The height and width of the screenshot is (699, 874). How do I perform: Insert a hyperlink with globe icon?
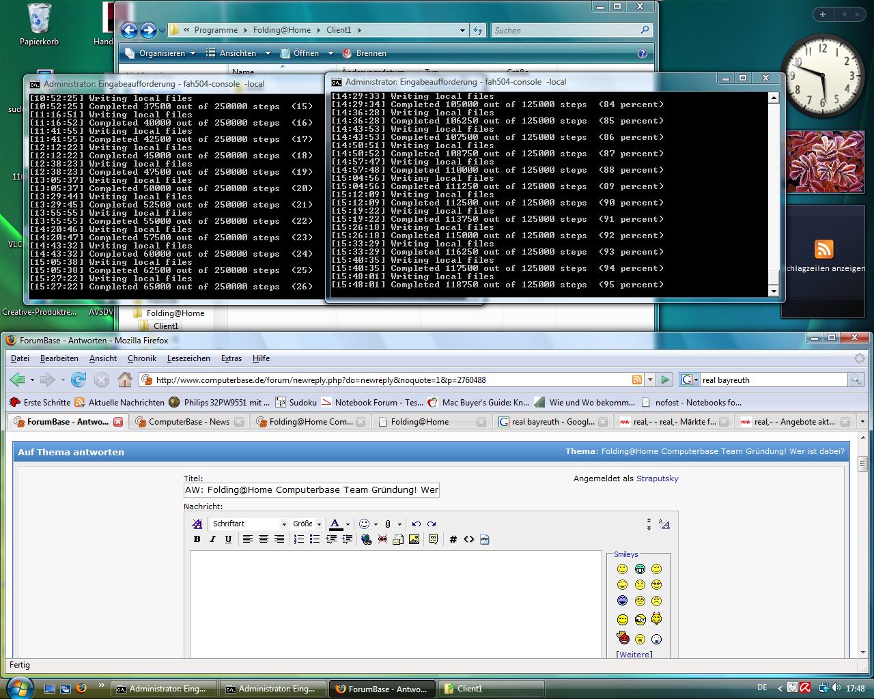tap(367, 539)
